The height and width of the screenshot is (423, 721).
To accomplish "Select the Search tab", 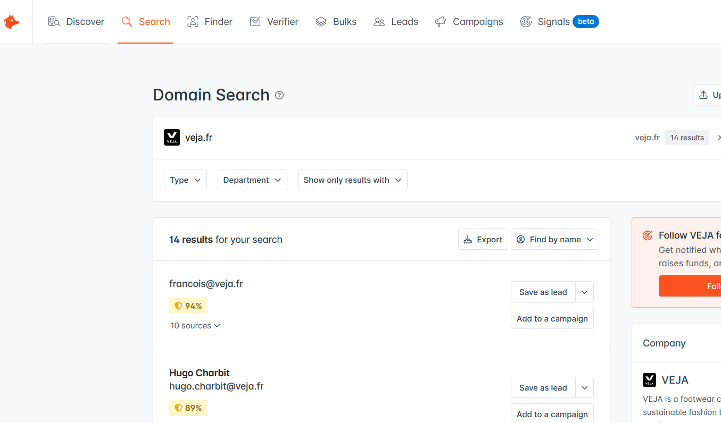I will click(145, 22).
